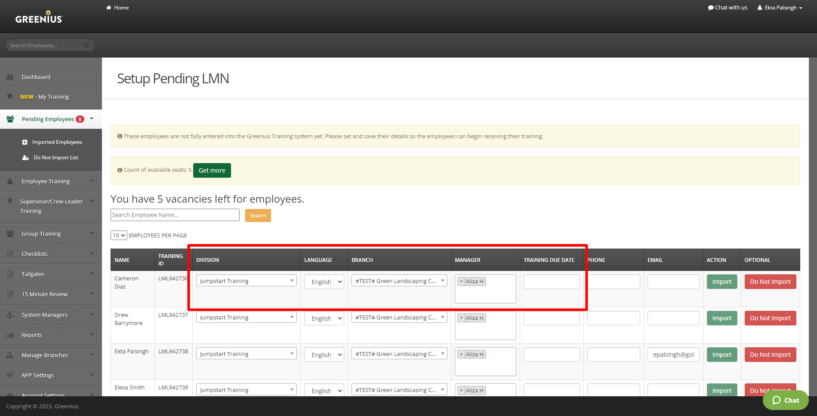Remove Aliza H manager for Drew Barrymore
Viewport: 817px width, 416px height.
click(461, 318)
